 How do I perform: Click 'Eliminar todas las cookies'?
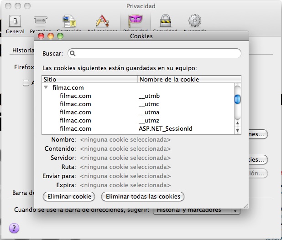[x=143, y=197]
